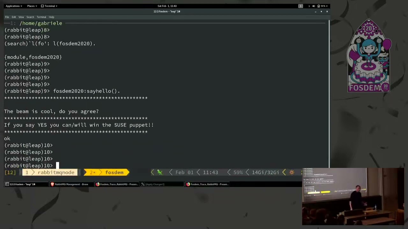Image resolution: width=408 pixels, height=229 pixels.
Task: Click the /home/gabriele path text
Action: (41, 23)
